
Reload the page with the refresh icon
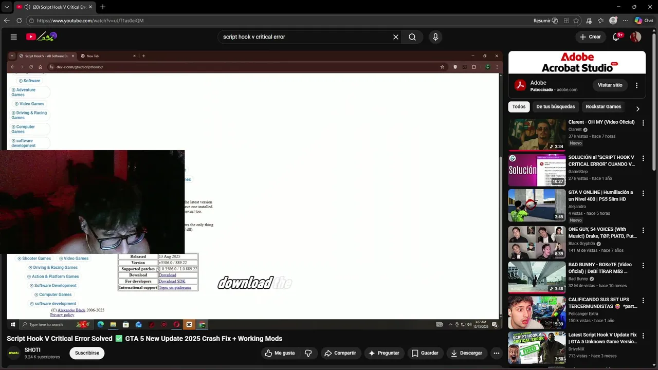[x=19, y=21]
